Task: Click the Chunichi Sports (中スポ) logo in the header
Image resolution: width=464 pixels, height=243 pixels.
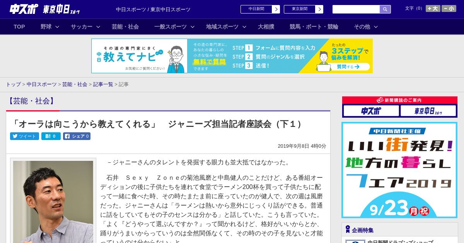Action: pos(24,9)
